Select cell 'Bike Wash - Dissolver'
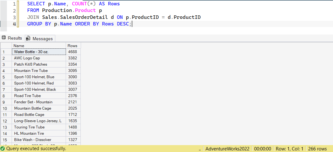Image resolution: width=333 pixels, height=152 pixels. point(39,140)
